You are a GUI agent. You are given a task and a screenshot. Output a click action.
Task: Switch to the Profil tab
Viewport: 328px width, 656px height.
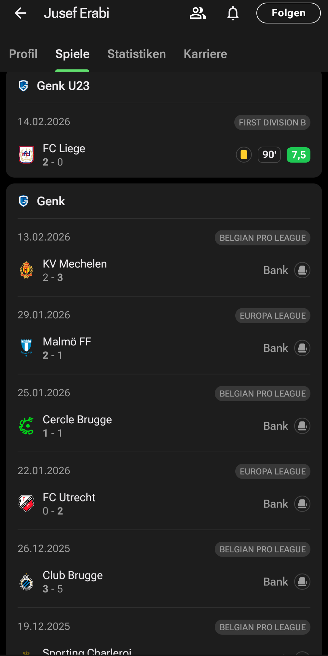(x=23, y=54)
